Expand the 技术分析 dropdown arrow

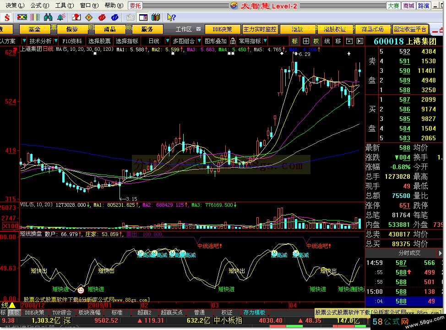click(x=56, y=41)
